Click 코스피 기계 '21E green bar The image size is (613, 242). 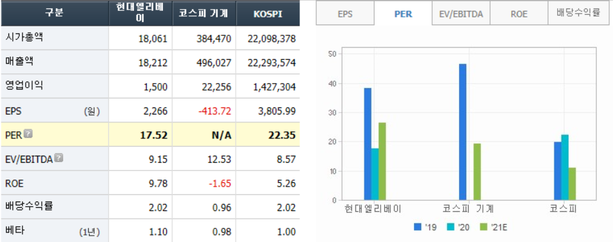click(477, 172)
